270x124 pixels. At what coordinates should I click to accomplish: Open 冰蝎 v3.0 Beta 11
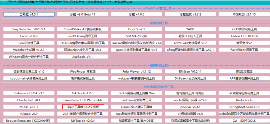point(83,14)
